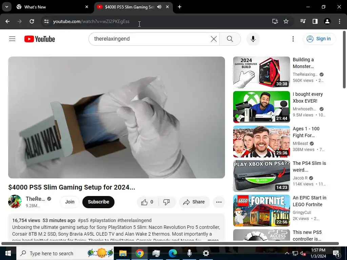Install YouTube app icon in address bar

click(275, 21)
